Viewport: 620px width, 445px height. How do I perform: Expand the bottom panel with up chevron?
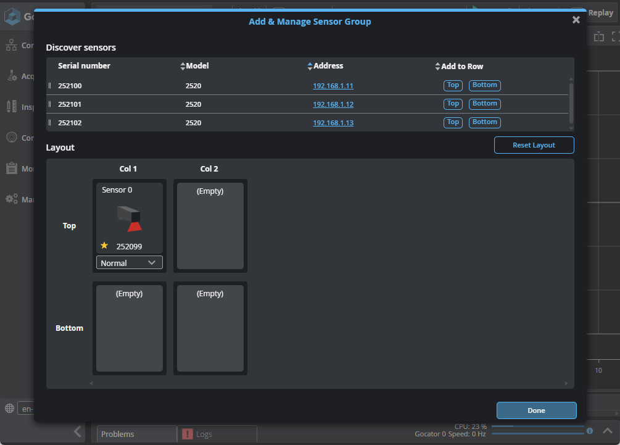click(x=607, y=431)
